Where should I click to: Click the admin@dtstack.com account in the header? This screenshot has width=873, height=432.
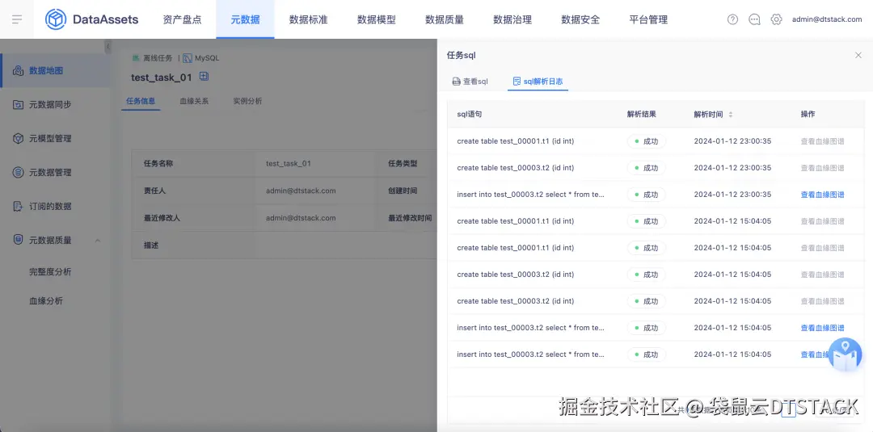827,19
